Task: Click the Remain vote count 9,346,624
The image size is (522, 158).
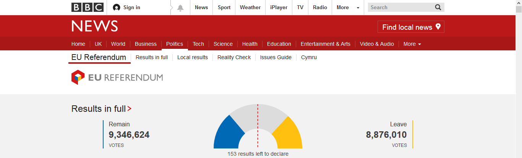Action: point(129,135)
